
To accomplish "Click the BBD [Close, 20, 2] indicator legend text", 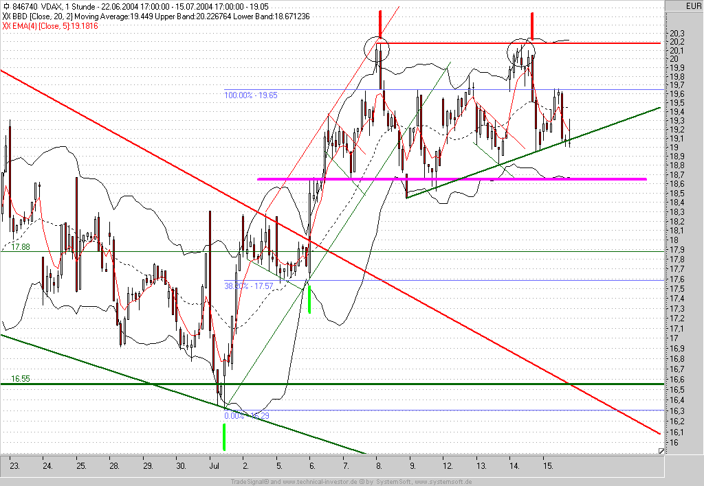I will pyautogui.click(x=42, y=16).
